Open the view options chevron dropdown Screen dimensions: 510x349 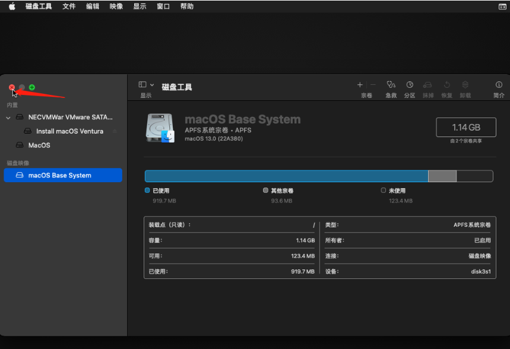point(152,85)
